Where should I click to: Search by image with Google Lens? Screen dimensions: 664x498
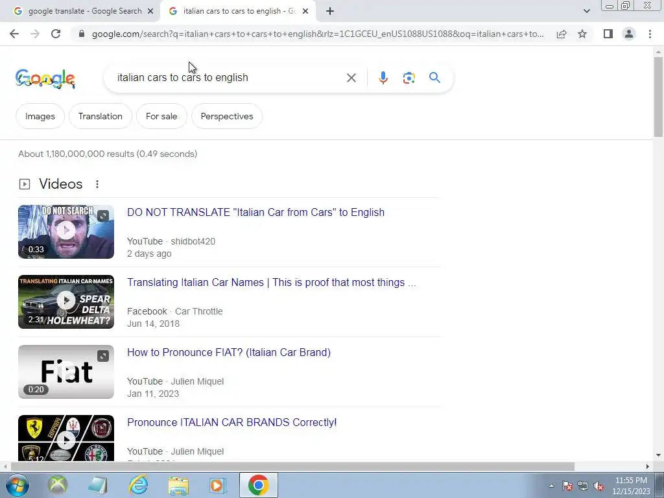(409, 78)
